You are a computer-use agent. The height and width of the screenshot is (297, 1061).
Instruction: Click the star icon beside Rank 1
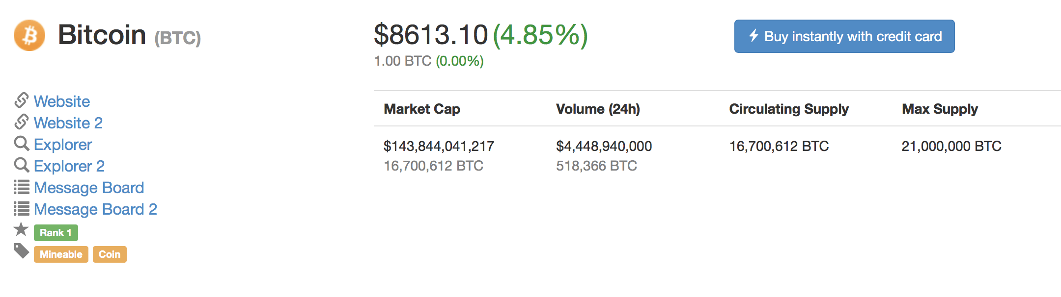tap(21, 229)
